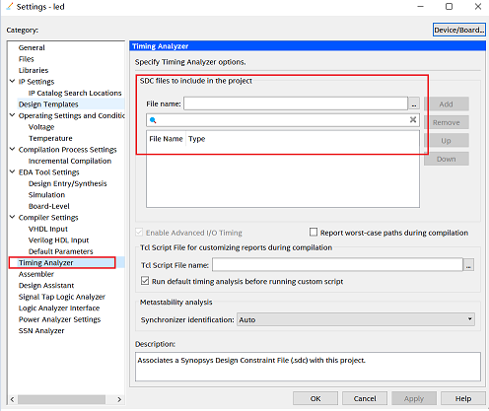The height and width of the screenshot is (411, 489).
Task: Enable Report worst-case paths during compilation
Action: click(314, 233)
